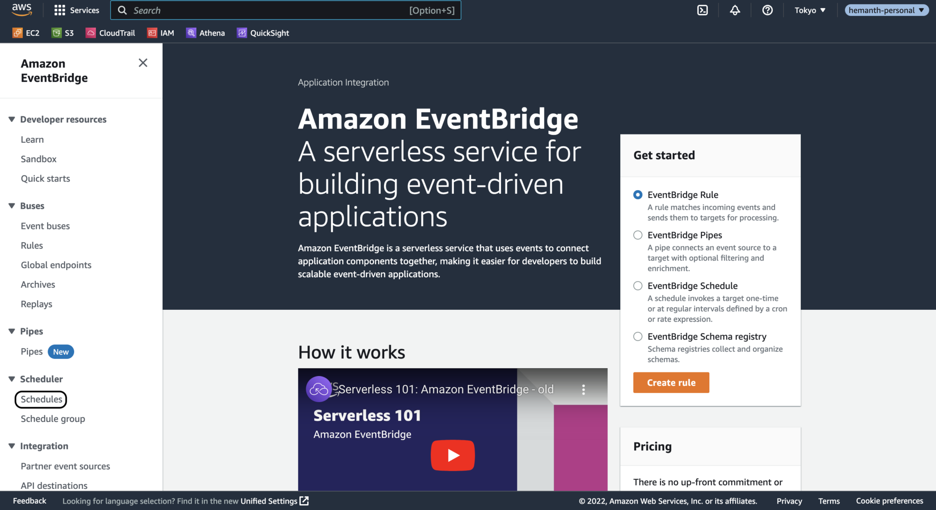Image resolution: width=936 pixels, height=510 pixels.
Task: Go to Schedule group page
Action: click(x=53, y=419)
